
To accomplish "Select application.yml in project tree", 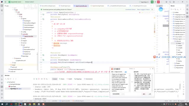I will (x=21, y=60).
